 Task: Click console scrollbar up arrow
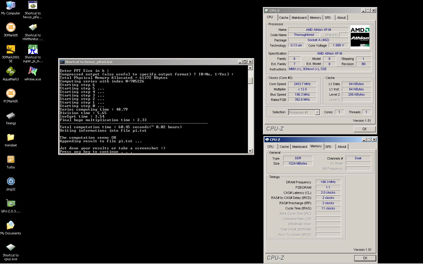(250, 68)
